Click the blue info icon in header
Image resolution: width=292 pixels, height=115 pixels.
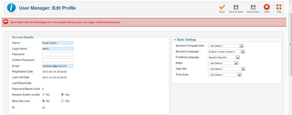pyautogui.click(x=11, y=8)
